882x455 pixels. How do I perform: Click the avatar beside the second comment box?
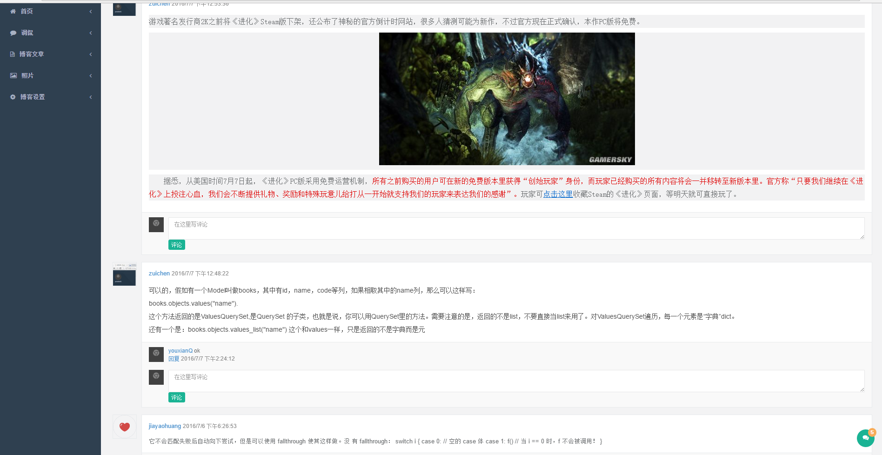(x=156, y=377)
